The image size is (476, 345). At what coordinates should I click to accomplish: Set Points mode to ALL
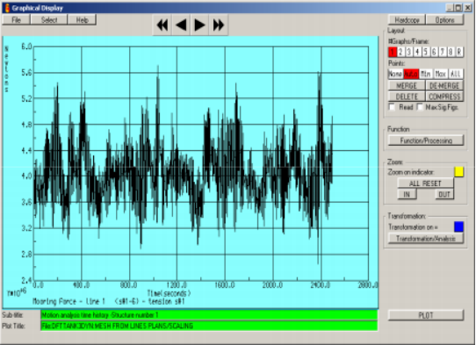[x=456, y=74]
